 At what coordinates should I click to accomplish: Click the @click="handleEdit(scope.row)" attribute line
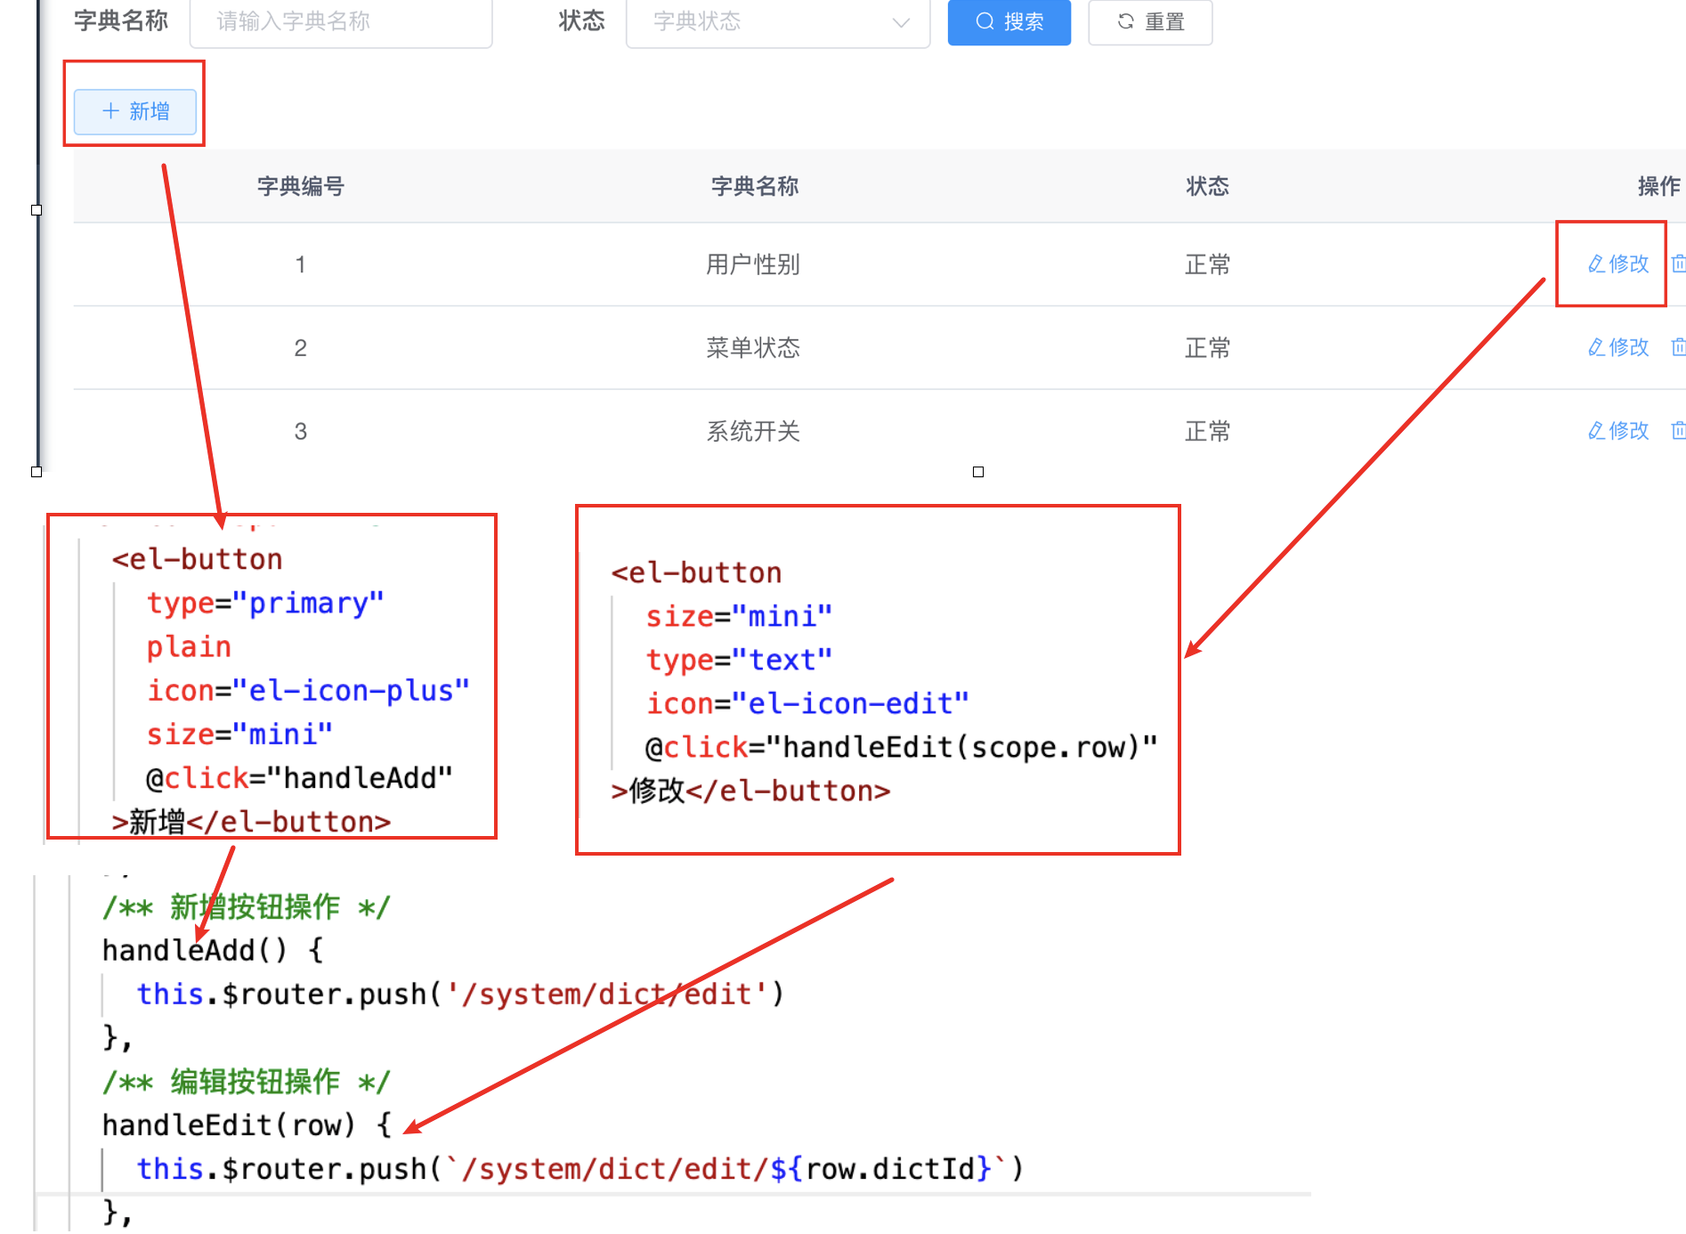902,748
